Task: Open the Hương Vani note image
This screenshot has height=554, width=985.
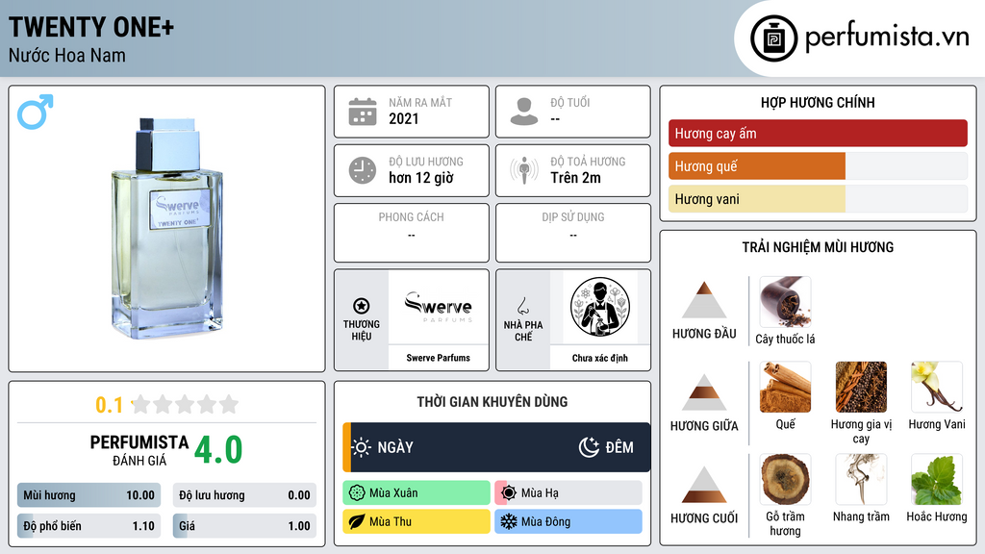Action: pyautogui.click(x=937, y=387)
